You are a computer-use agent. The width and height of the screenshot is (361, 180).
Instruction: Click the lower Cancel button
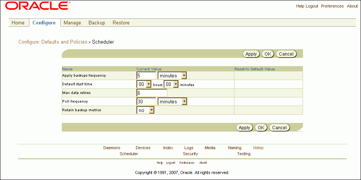[x=280, y=128]
